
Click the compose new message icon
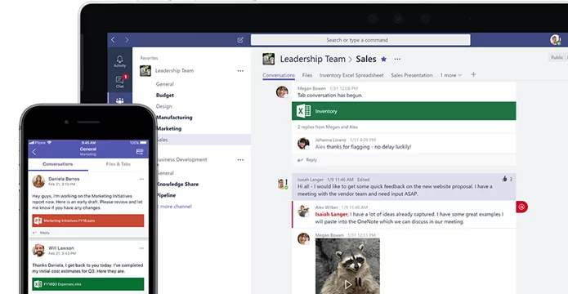click(240, 40)
